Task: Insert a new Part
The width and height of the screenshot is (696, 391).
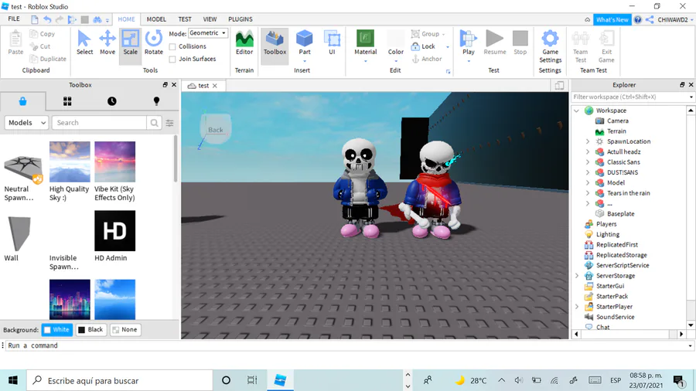Action: (x=305, y=43)
